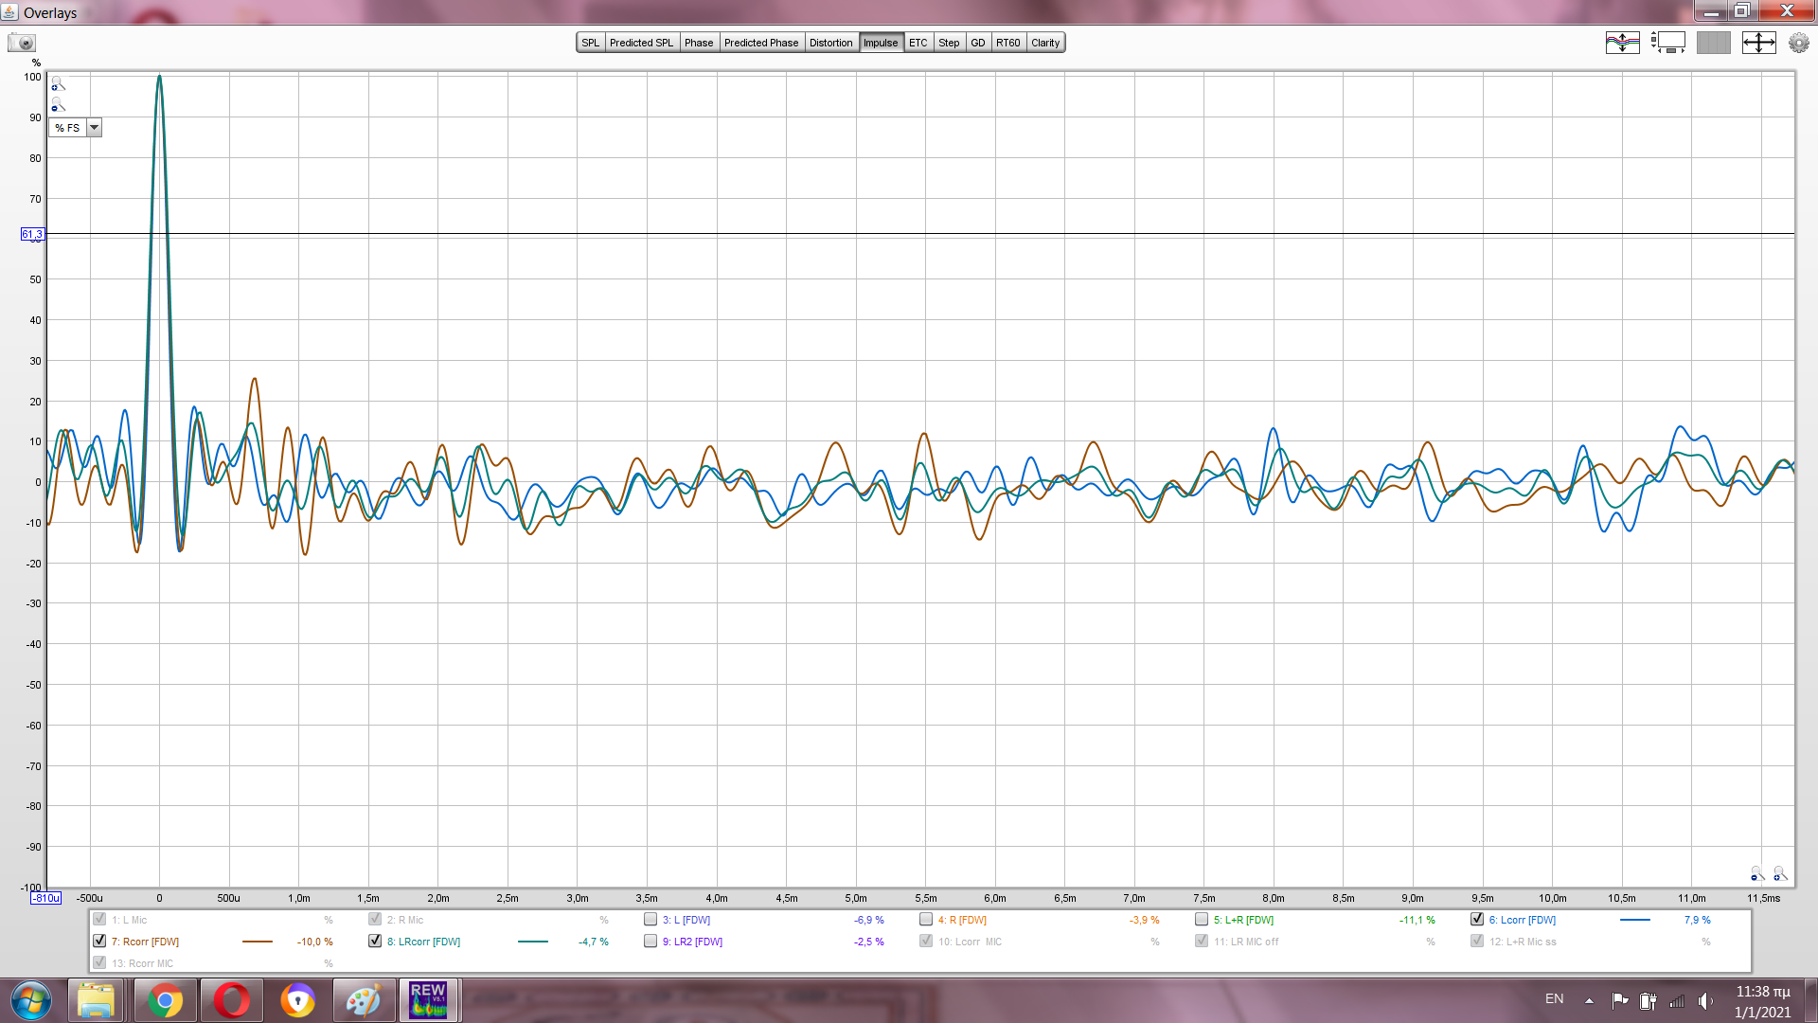Switch to the SPL graph tab

590,43
